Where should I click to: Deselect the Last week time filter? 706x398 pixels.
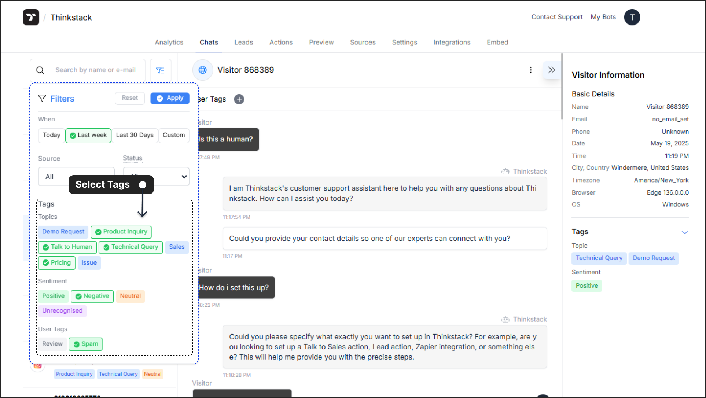(x=88, y=135)
